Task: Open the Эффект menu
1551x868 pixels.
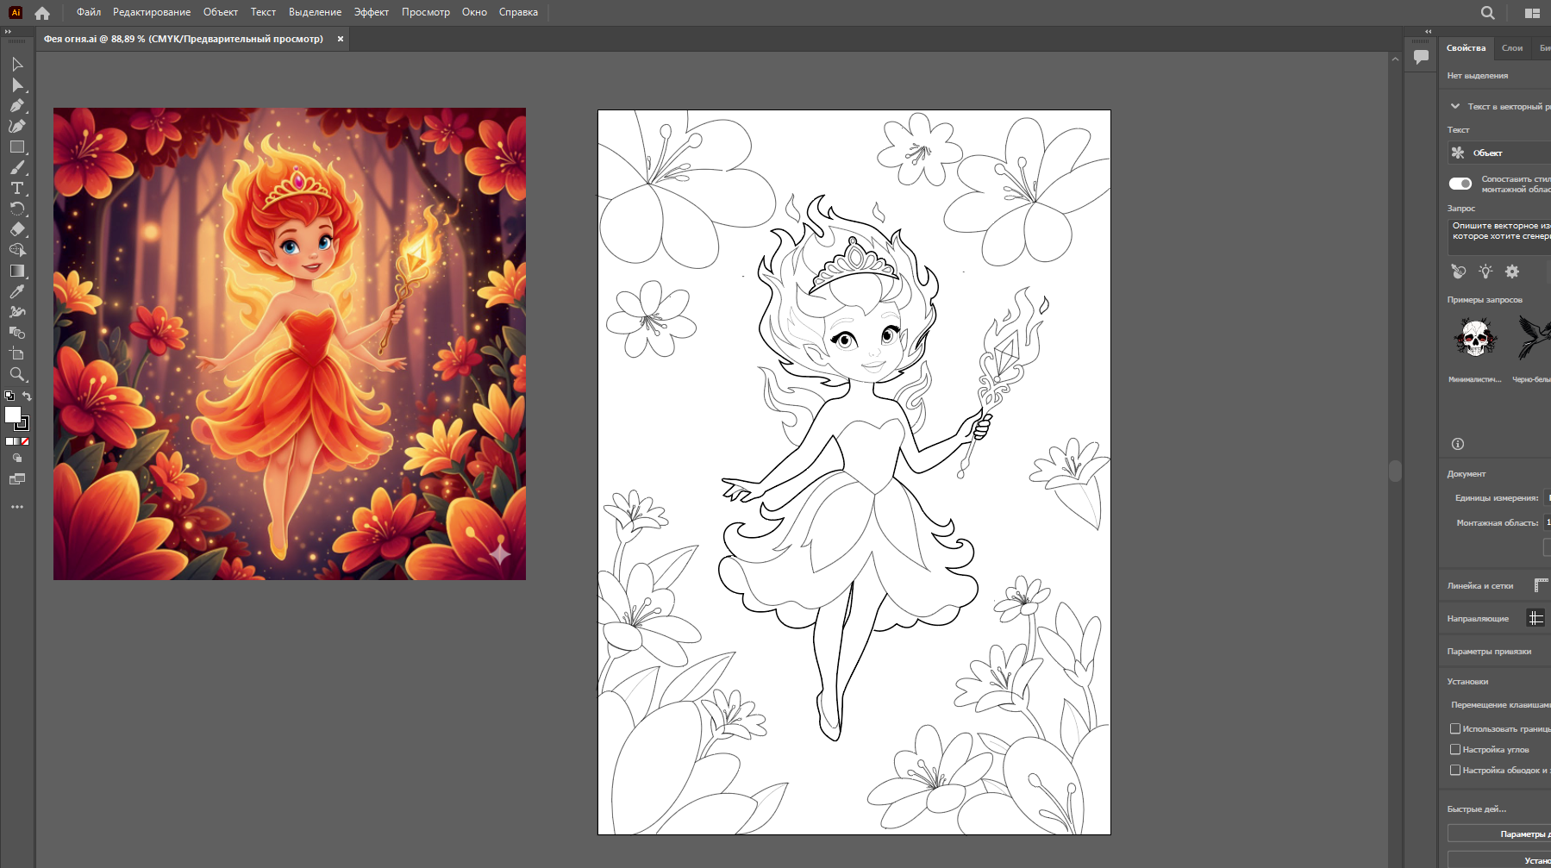Action: point(372,12)
